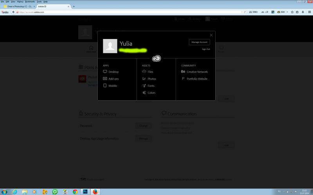Launch Internet Explorer from taskbar
The height and width of the screenshot is (195, 313).
[14, 192]
